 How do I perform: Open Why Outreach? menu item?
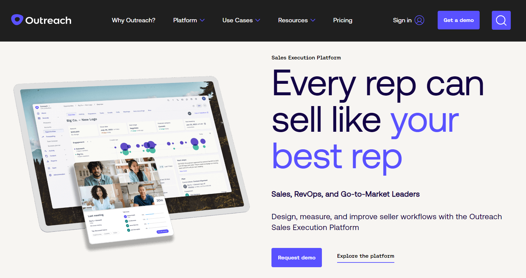(133, 20)
